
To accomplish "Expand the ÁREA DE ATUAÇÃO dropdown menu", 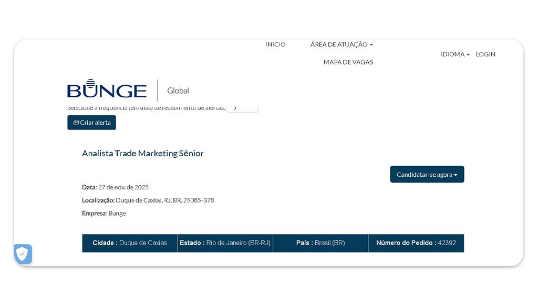I will 341,45.
